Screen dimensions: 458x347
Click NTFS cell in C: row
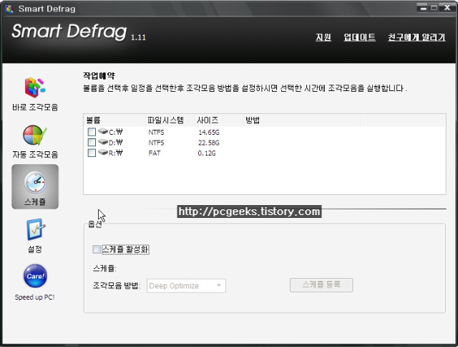(x=156, y=133)
